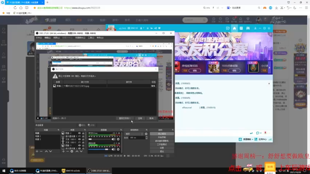Open source properties gear in sources toolbar
The image size is (310, 174).
72,151
